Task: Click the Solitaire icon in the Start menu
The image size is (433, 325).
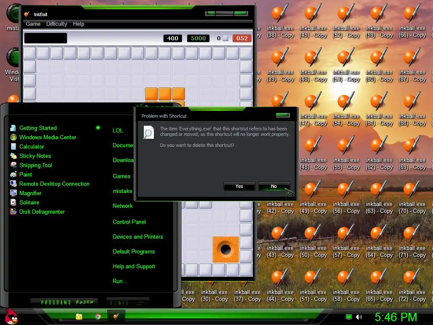Action: click(13, 202)
